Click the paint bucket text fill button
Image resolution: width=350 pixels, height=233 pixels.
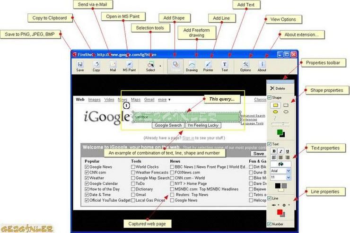280,164
